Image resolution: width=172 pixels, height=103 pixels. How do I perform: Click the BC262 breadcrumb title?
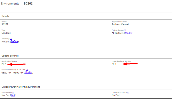[28, 4]
